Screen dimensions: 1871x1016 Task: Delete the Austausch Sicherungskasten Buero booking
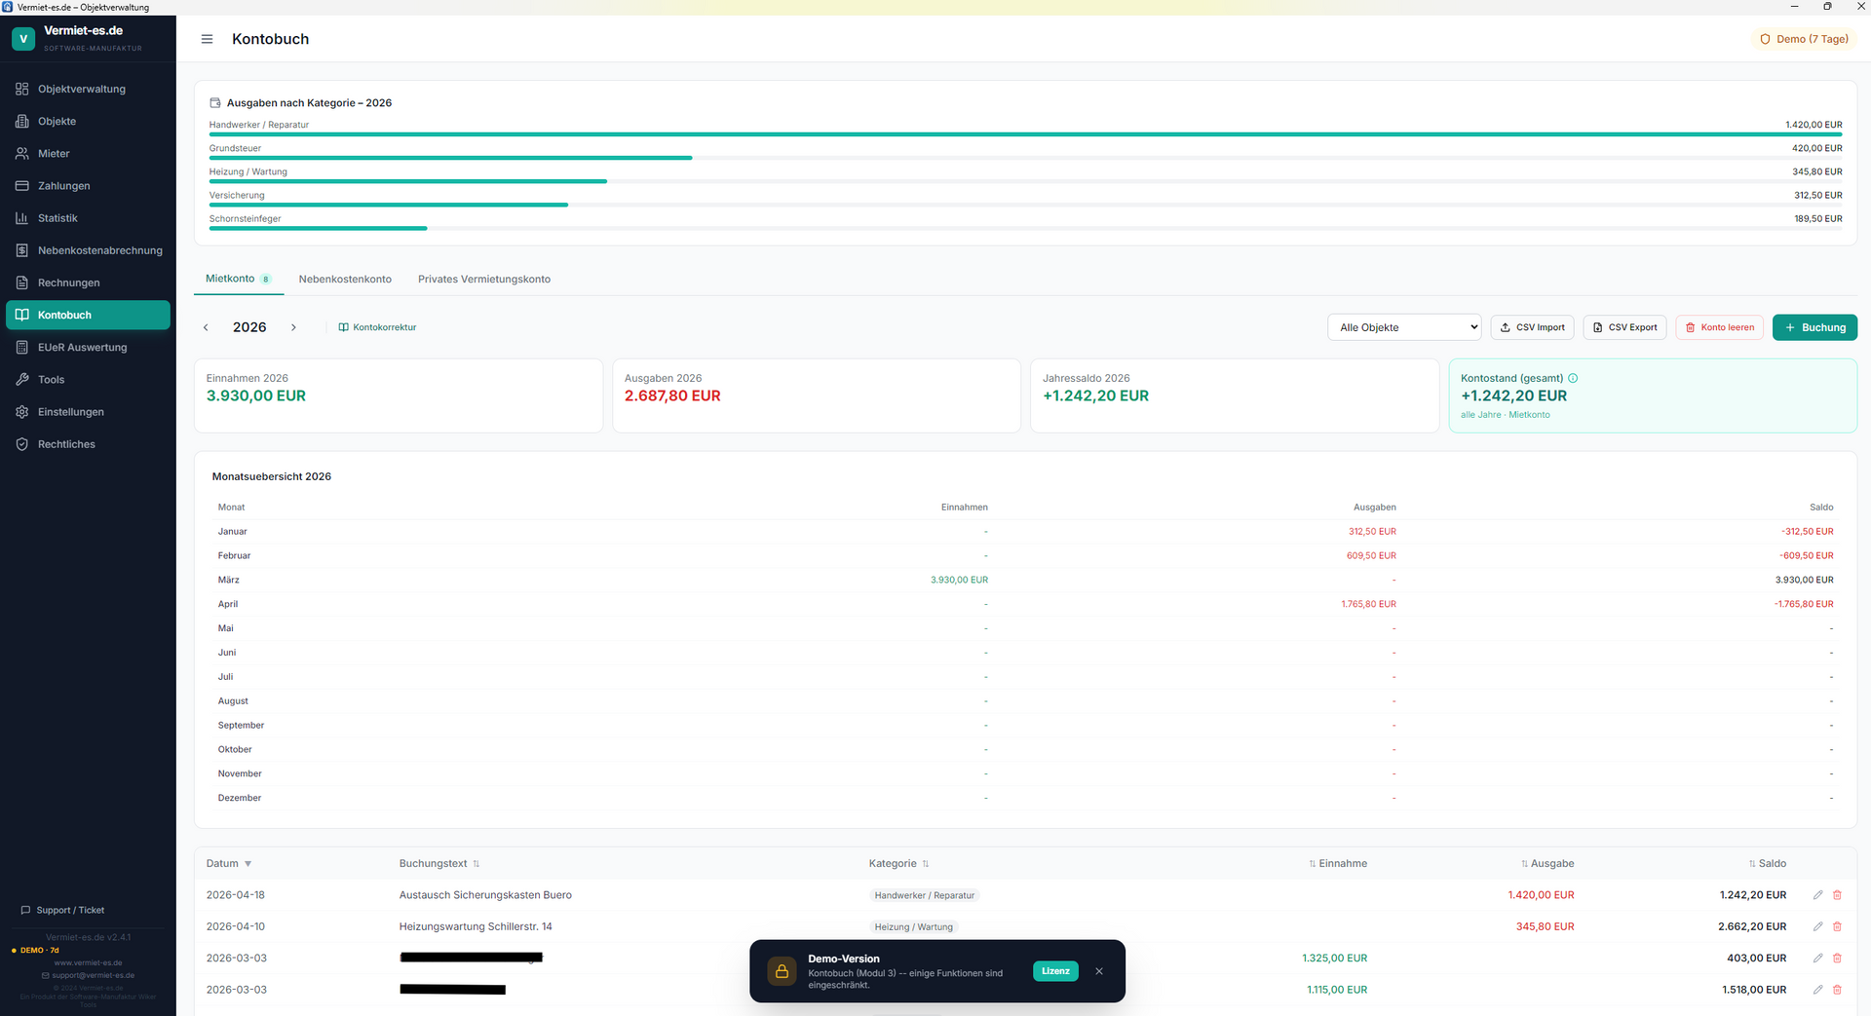tap(1837, 895)
